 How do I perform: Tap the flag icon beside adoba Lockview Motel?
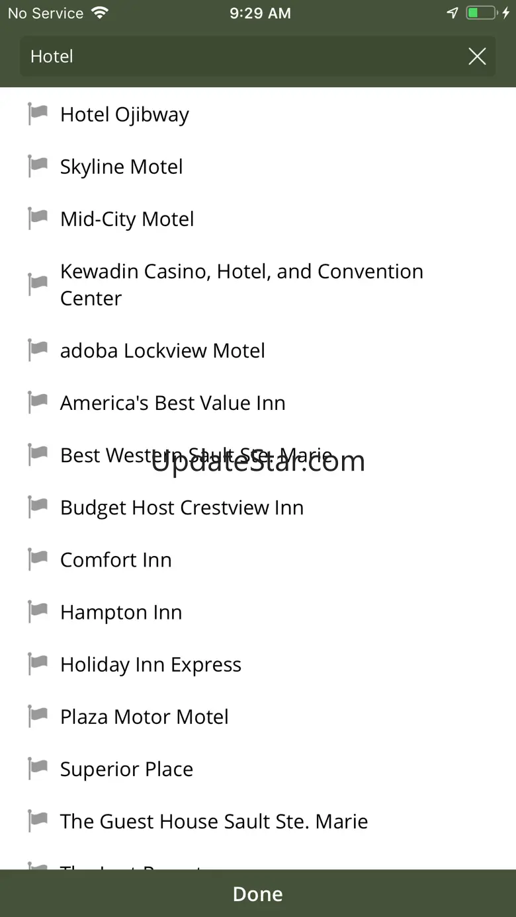38,350
